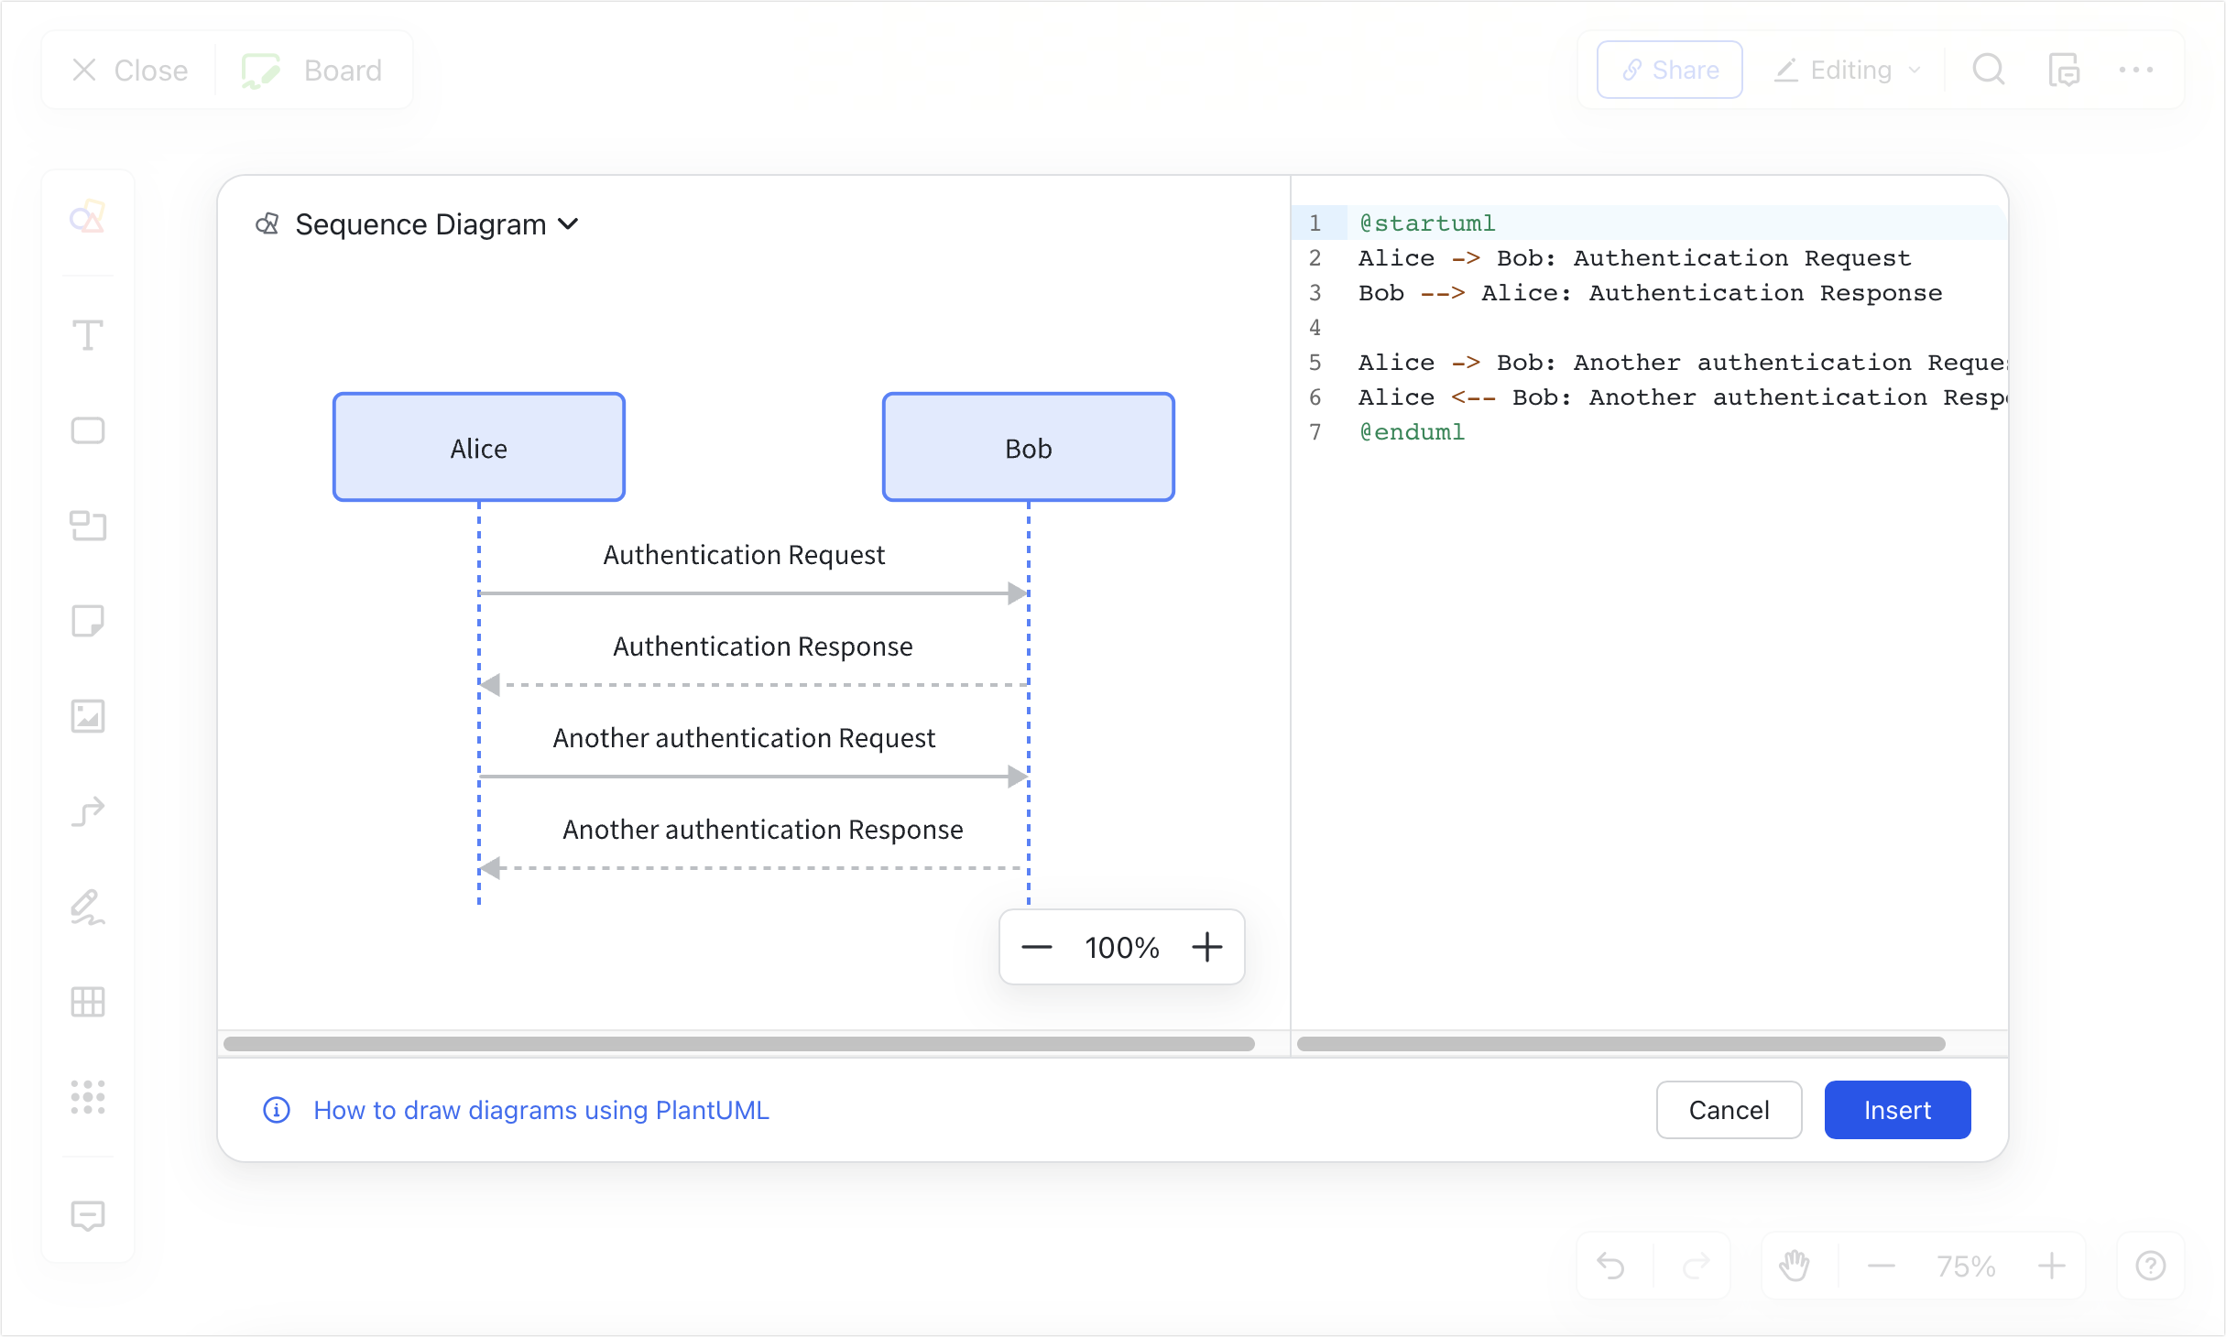
Task: Open the comment tool in the sidebar
Action: [x=88, y=1216]
